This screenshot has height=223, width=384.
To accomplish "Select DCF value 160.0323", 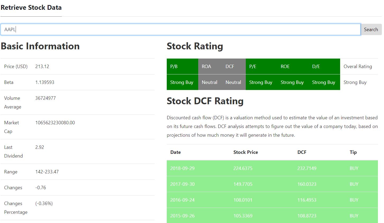I will click(x=307, y=184).
